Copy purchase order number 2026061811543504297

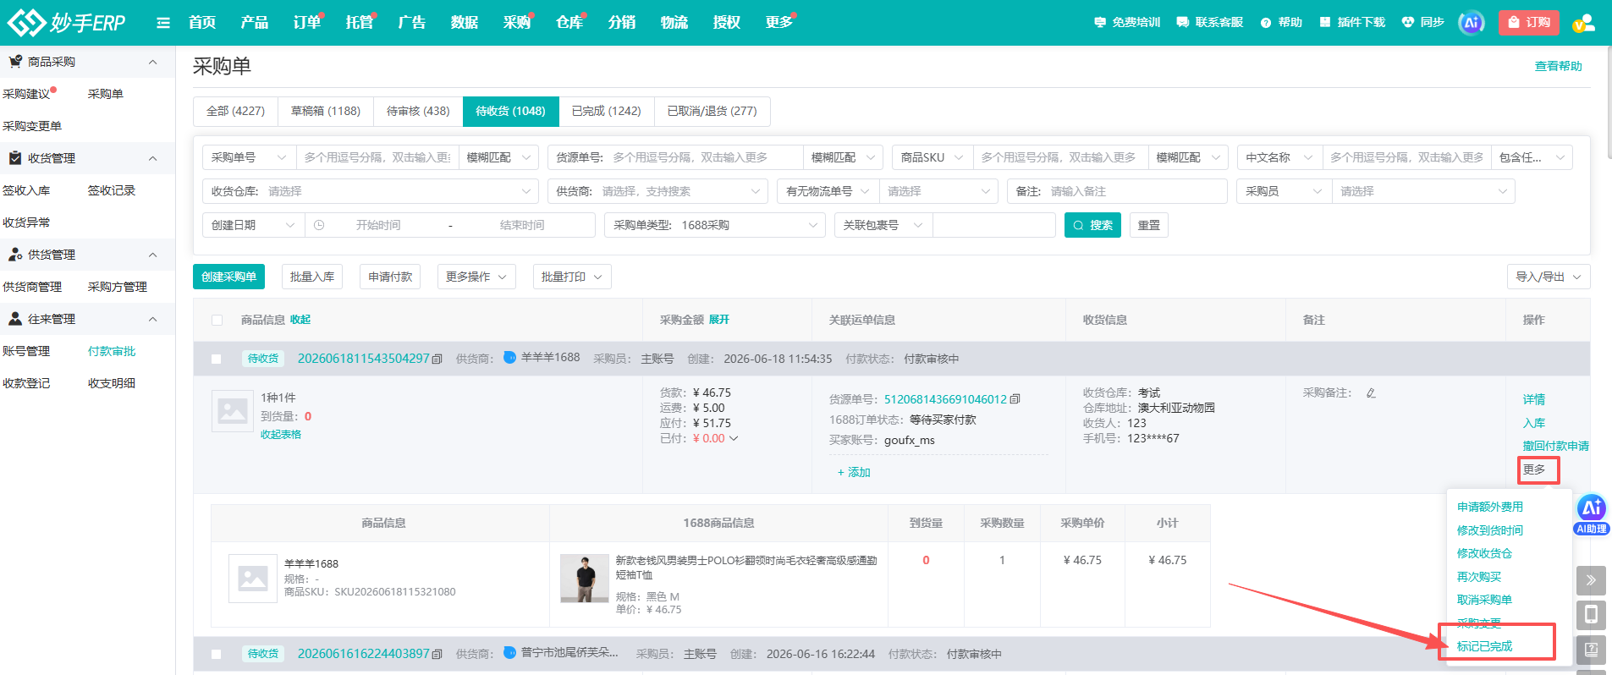pos(437,359)
